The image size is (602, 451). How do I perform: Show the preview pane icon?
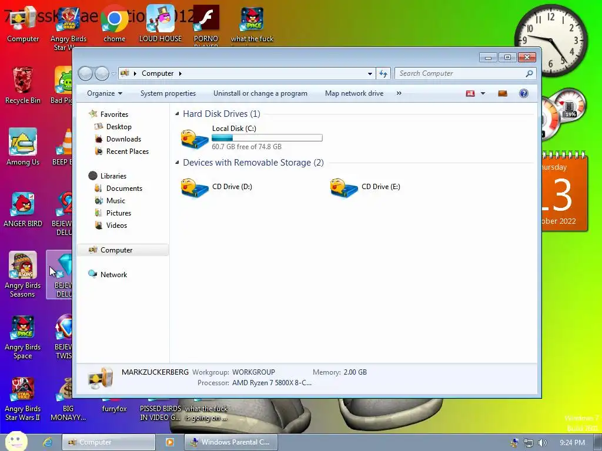503,93
